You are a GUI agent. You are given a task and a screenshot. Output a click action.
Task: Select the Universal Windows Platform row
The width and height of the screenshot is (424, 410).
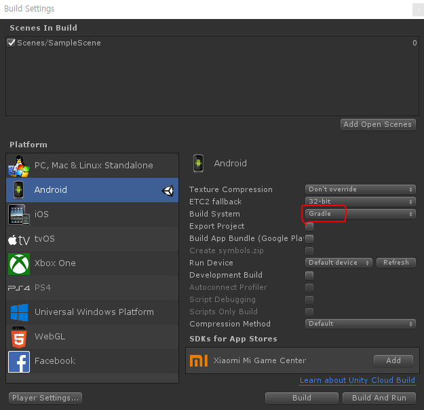pyautogui.click(x=92, y=312)
